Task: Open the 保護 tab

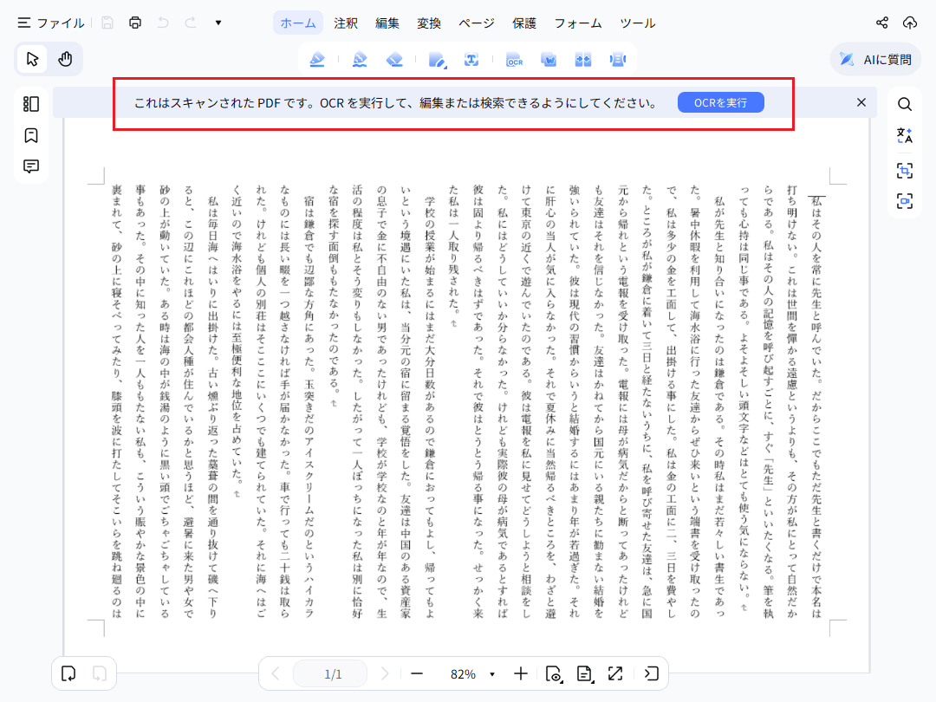Action: (524, 23)
